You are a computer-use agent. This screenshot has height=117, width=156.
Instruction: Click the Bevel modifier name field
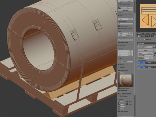[x=148, y=47]
